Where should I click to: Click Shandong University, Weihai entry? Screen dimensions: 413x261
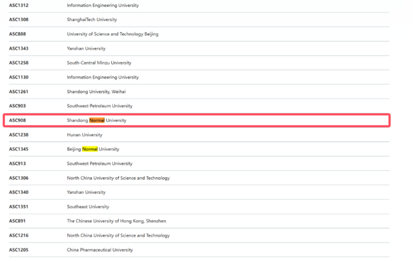[x=96, y=91]
